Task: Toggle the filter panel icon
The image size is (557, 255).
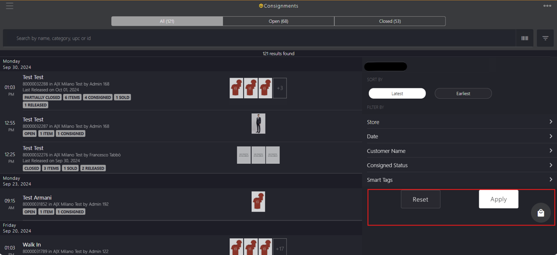Action: point(545,38)
